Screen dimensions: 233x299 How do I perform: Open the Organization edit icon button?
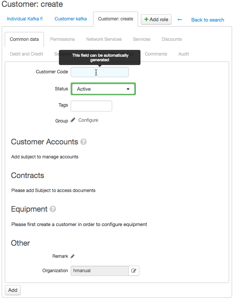pos(134,271)
